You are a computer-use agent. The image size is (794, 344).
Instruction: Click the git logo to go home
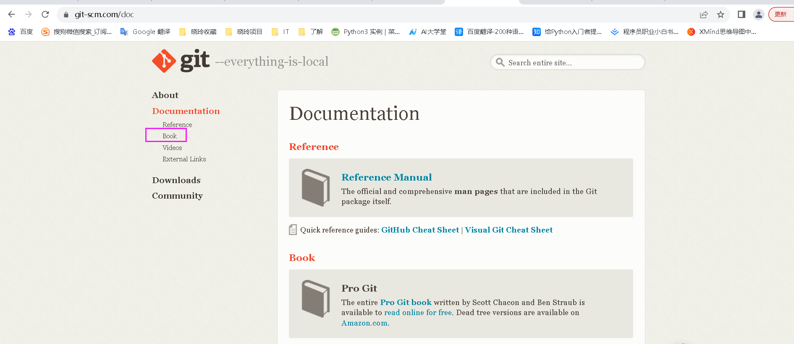coord(181,61)
